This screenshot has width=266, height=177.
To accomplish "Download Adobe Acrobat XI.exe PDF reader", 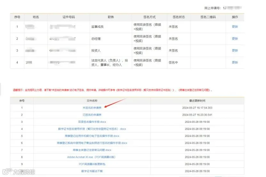I will click(91, 157).
